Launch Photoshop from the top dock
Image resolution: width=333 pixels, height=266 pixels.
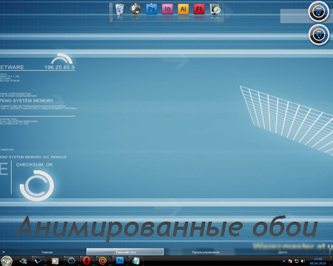click(x=152, y=10)
